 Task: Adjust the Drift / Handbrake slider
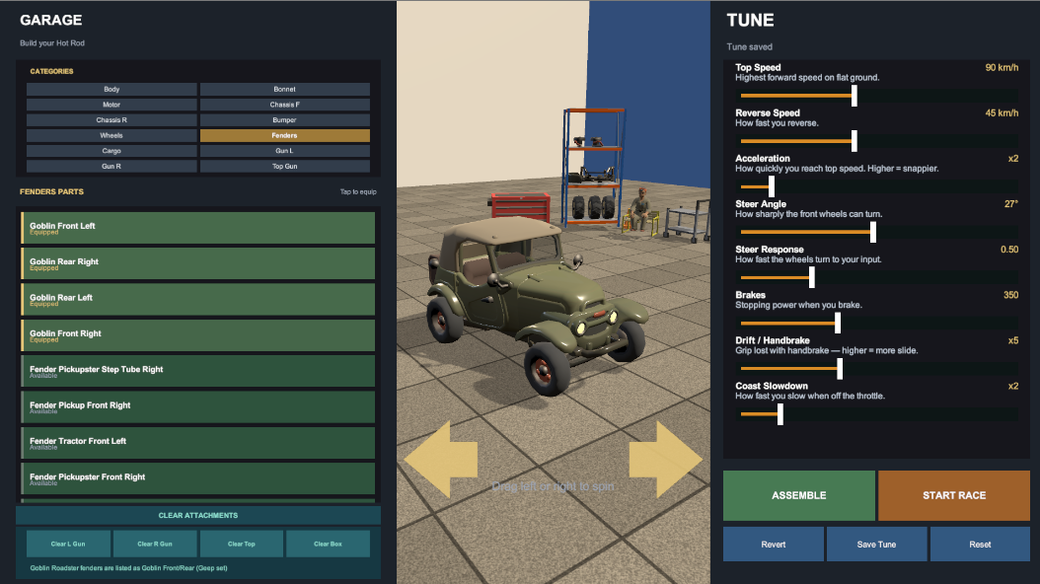pyautogui.click(x=879, y=369)
